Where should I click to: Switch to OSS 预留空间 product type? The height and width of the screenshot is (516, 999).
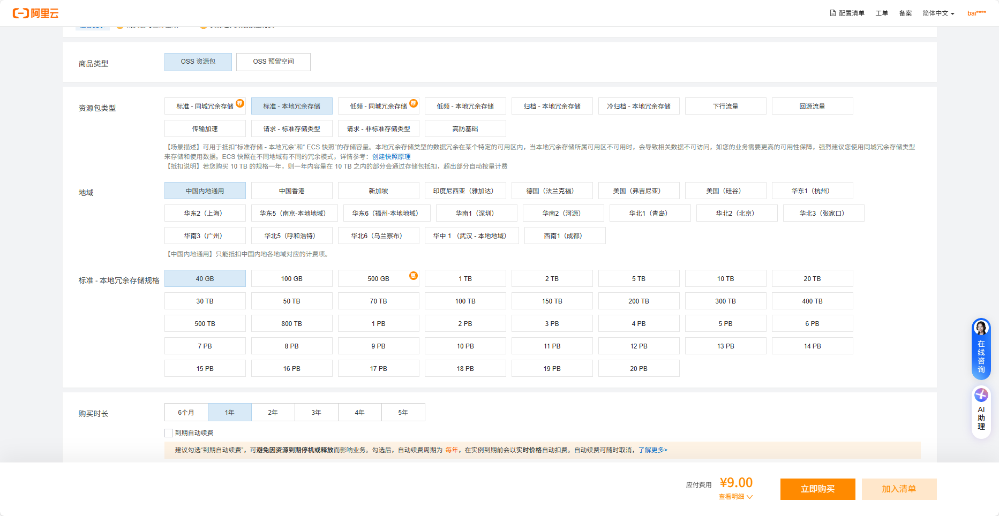tap(273, 62)
